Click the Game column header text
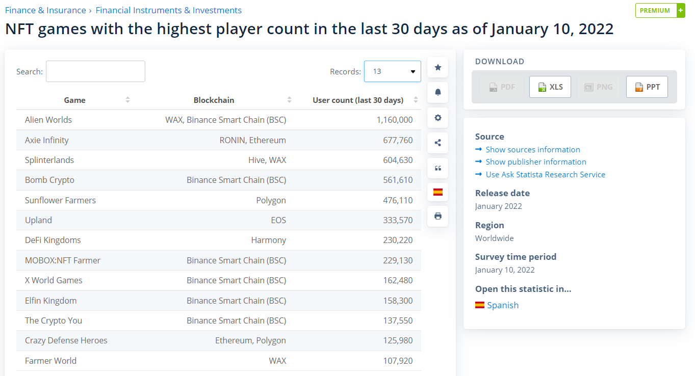The image size is (695, 376). [75, 100]
